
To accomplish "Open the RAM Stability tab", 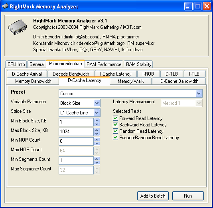I will tap(138, 64).
